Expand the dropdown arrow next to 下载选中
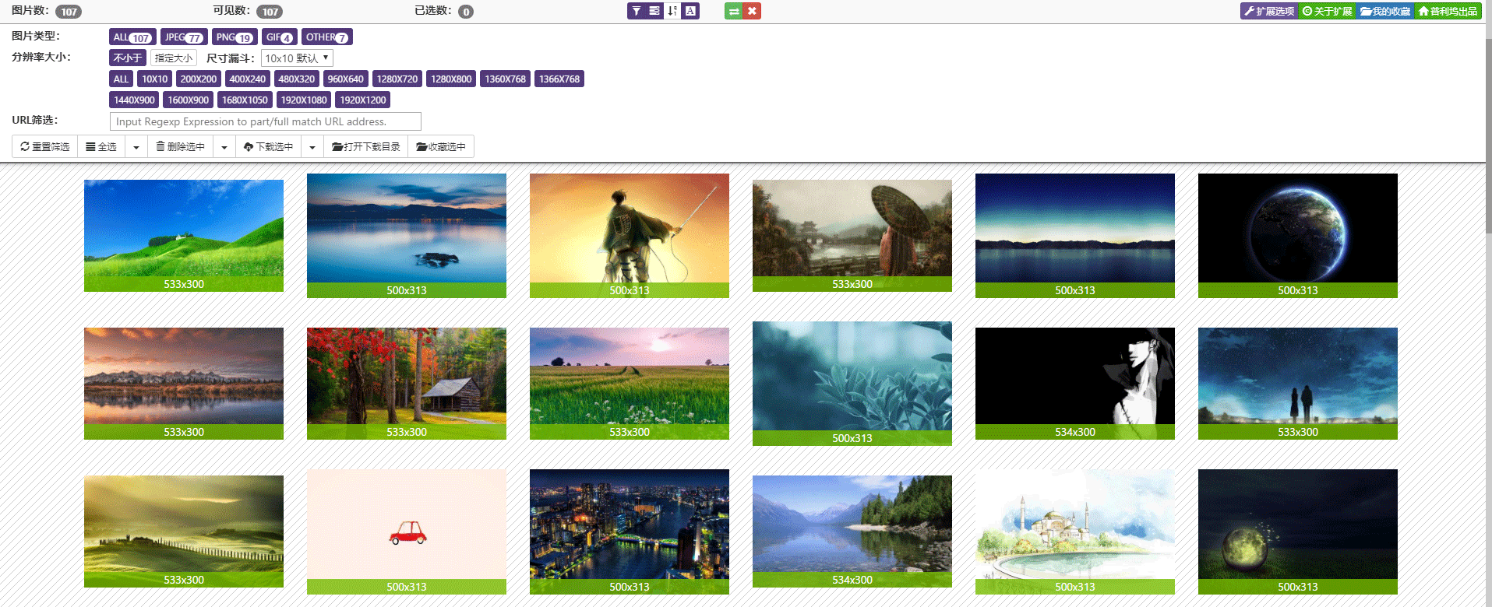 pyautogui.click(x=312, y=146)
